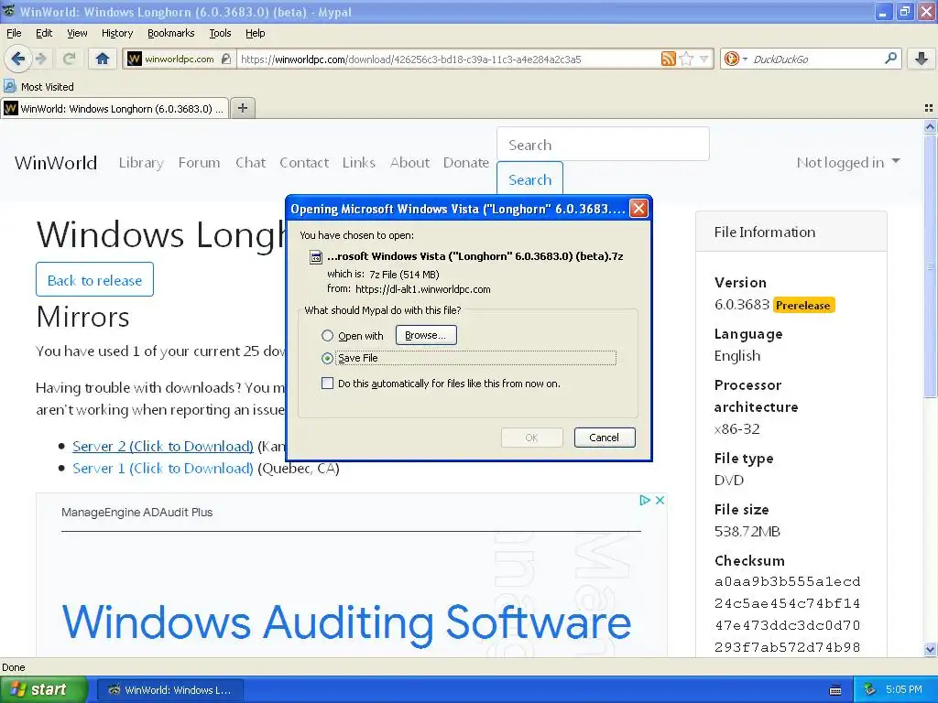This screenshot has width=938, height=703.
Task: Bookmark this page with the star icon
Action: pyautogui.click(x=687, y=59)
